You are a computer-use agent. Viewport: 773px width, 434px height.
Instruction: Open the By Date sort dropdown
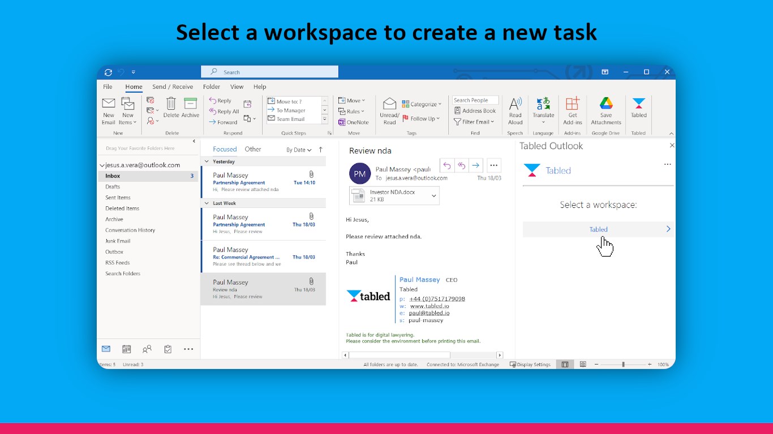pyautogui.click(x=299, y=150)
